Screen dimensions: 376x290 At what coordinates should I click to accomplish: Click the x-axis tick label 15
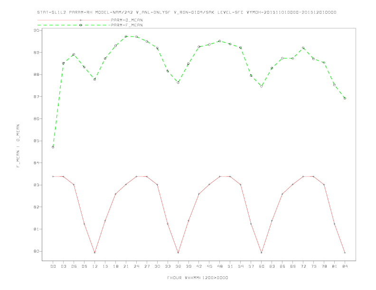pos(105,266)
